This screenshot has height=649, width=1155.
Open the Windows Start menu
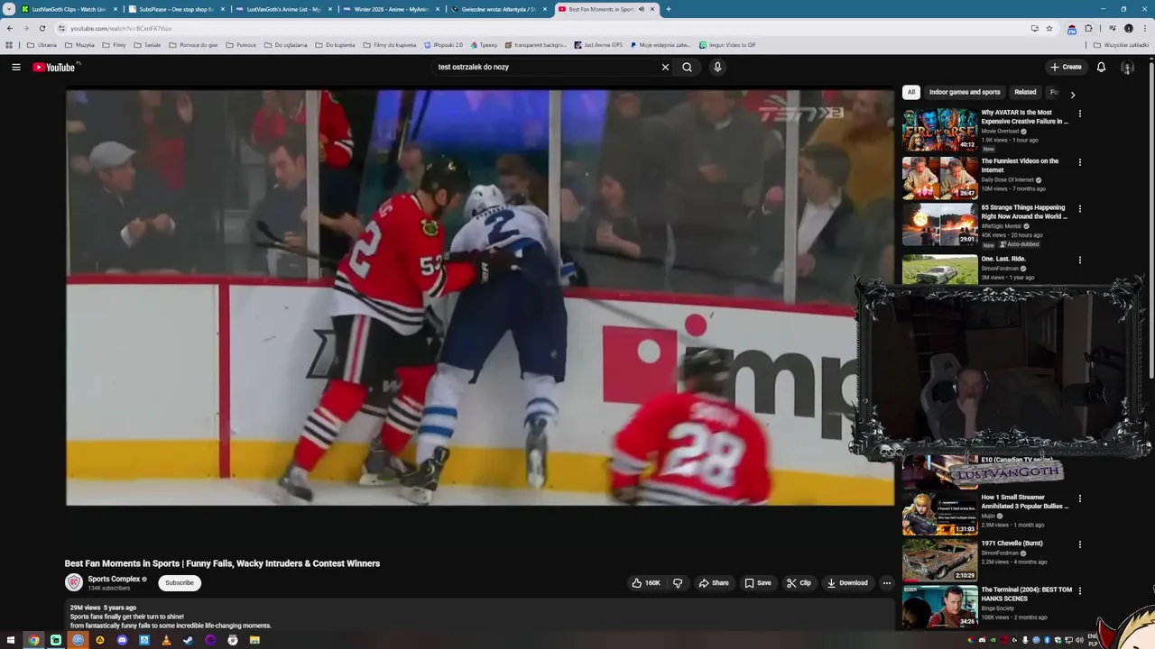[12, 640]
